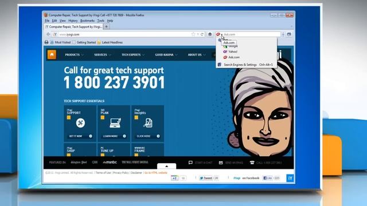Open the Bookmarks menu

pyautogui.click(x=87, y=21)
